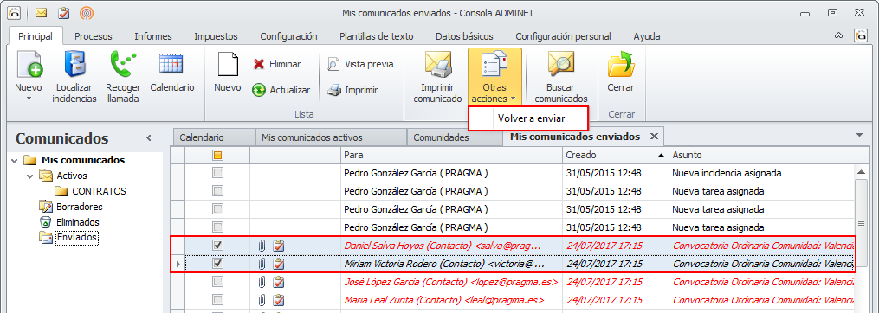Click the Asunto column header
The image size is (879, 313).
(x=762, y=155)
